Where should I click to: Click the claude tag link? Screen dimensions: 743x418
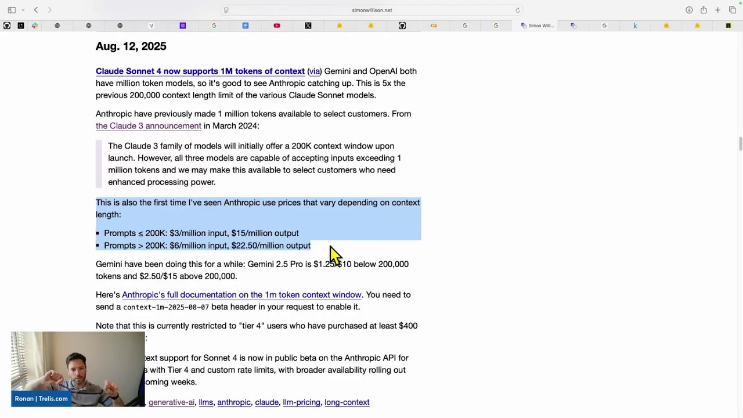266,402
